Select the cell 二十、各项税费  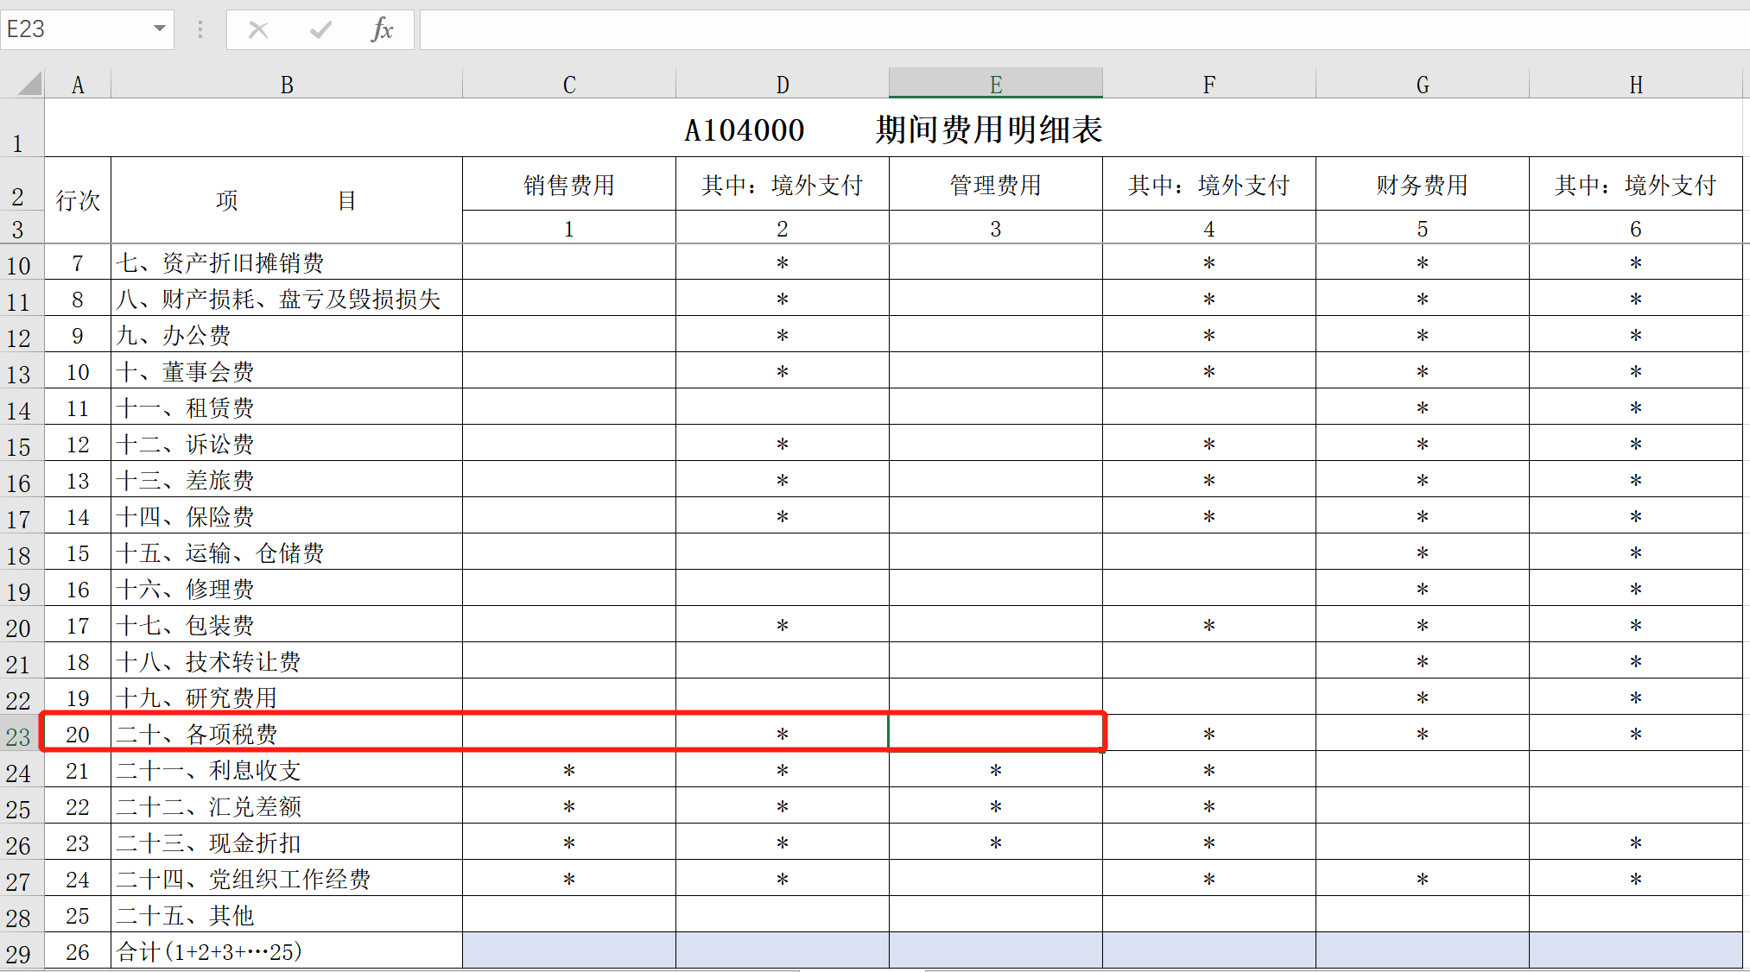pos(285,734)
